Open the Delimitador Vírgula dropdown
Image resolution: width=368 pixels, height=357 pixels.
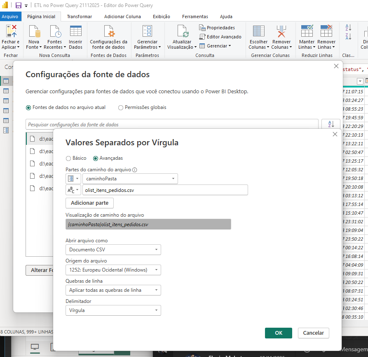pyautogui.click(x=113, y=310)
